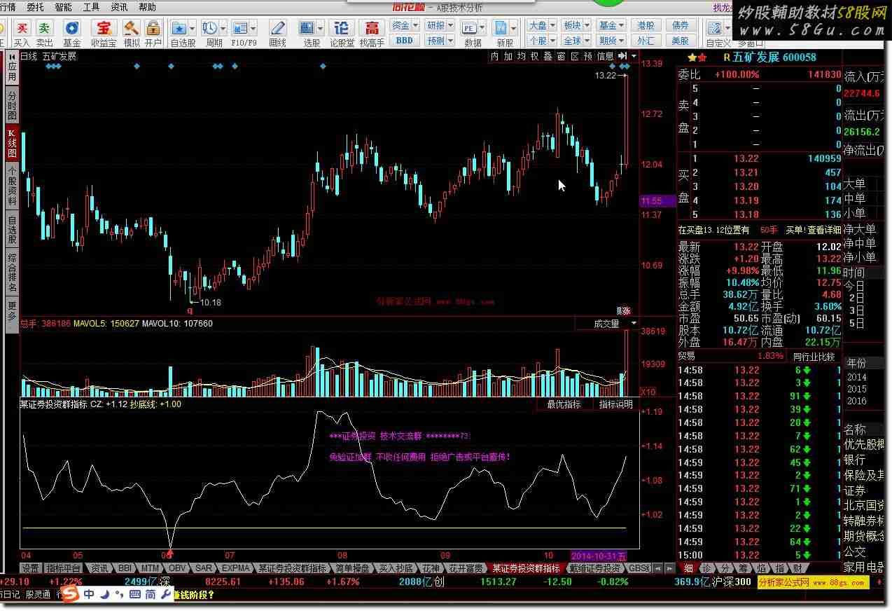Click the Sogou wrench settings icon
The height and width of the screenshot is (611, 892).
click(165, 594)
